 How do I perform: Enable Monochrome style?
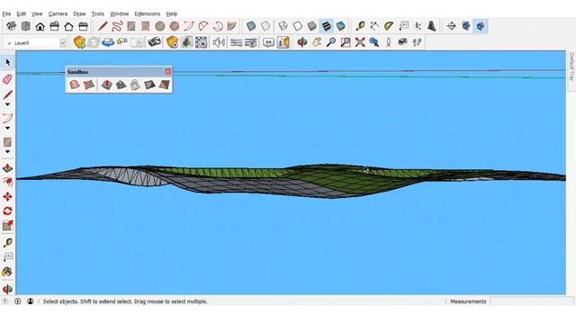coord(340,26)
